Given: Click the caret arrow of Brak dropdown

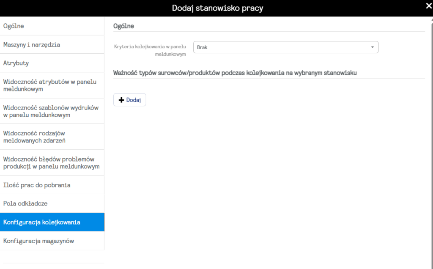Looking at the screenshot, I should click(372, 47).
